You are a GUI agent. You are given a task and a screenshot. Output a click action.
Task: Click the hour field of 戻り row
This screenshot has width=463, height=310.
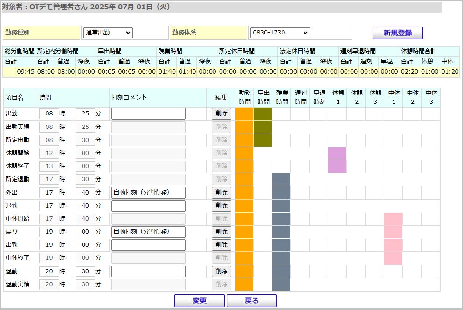[x=49, y=232]
